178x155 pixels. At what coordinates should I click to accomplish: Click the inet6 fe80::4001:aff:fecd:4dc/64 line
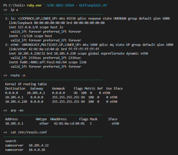(48, 62)
